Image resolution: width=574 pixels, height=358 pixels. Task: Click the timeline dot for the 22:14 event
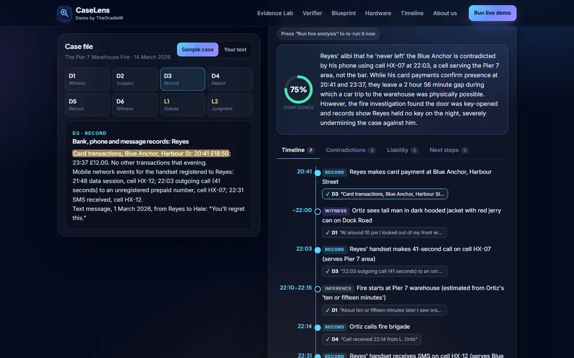318,327
